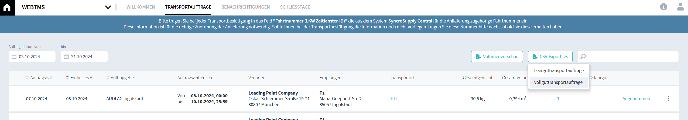
Task: Switch to the Willkommen tab
Action: click(x=141, y=7)
